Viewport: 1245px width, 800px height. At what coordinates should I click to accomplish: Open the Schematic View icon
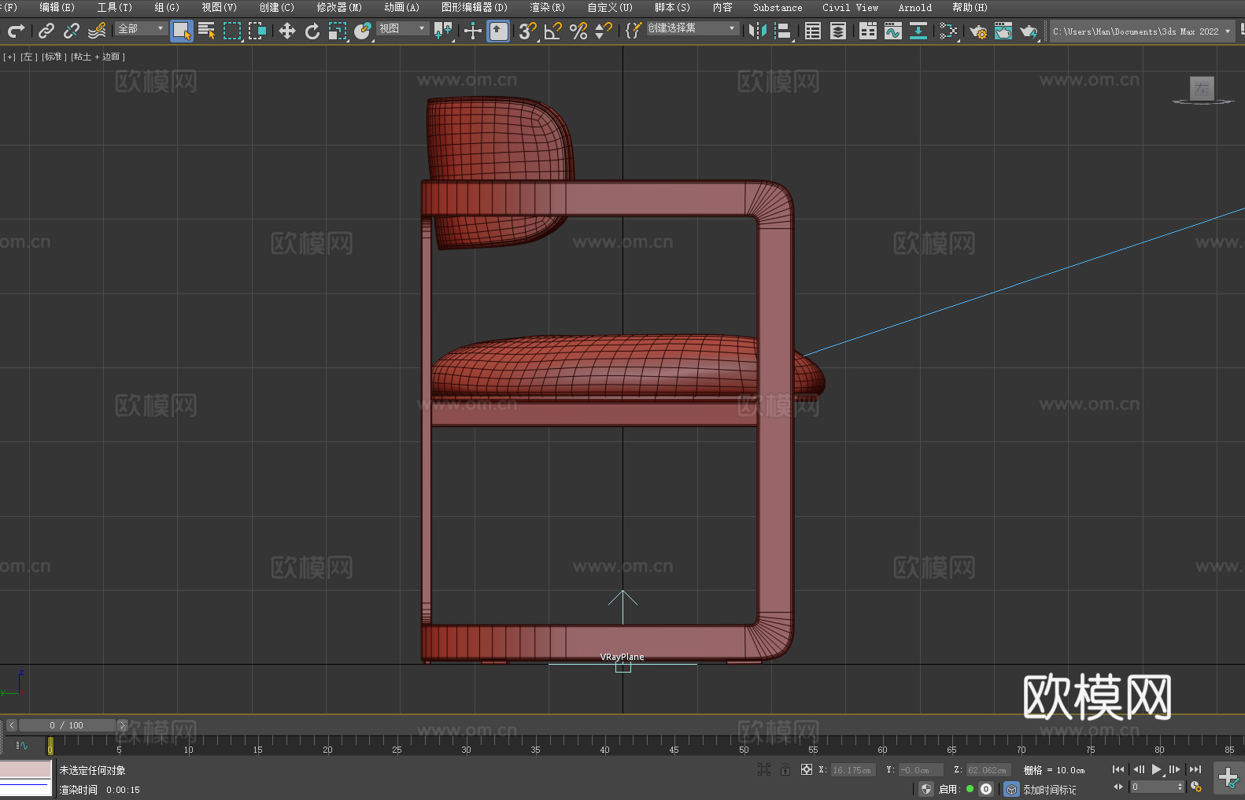(x=918, y=31)
